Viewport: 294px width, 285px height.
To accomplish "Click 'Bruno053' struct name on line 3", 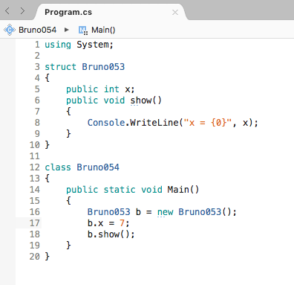I will [x=103, y=67].
